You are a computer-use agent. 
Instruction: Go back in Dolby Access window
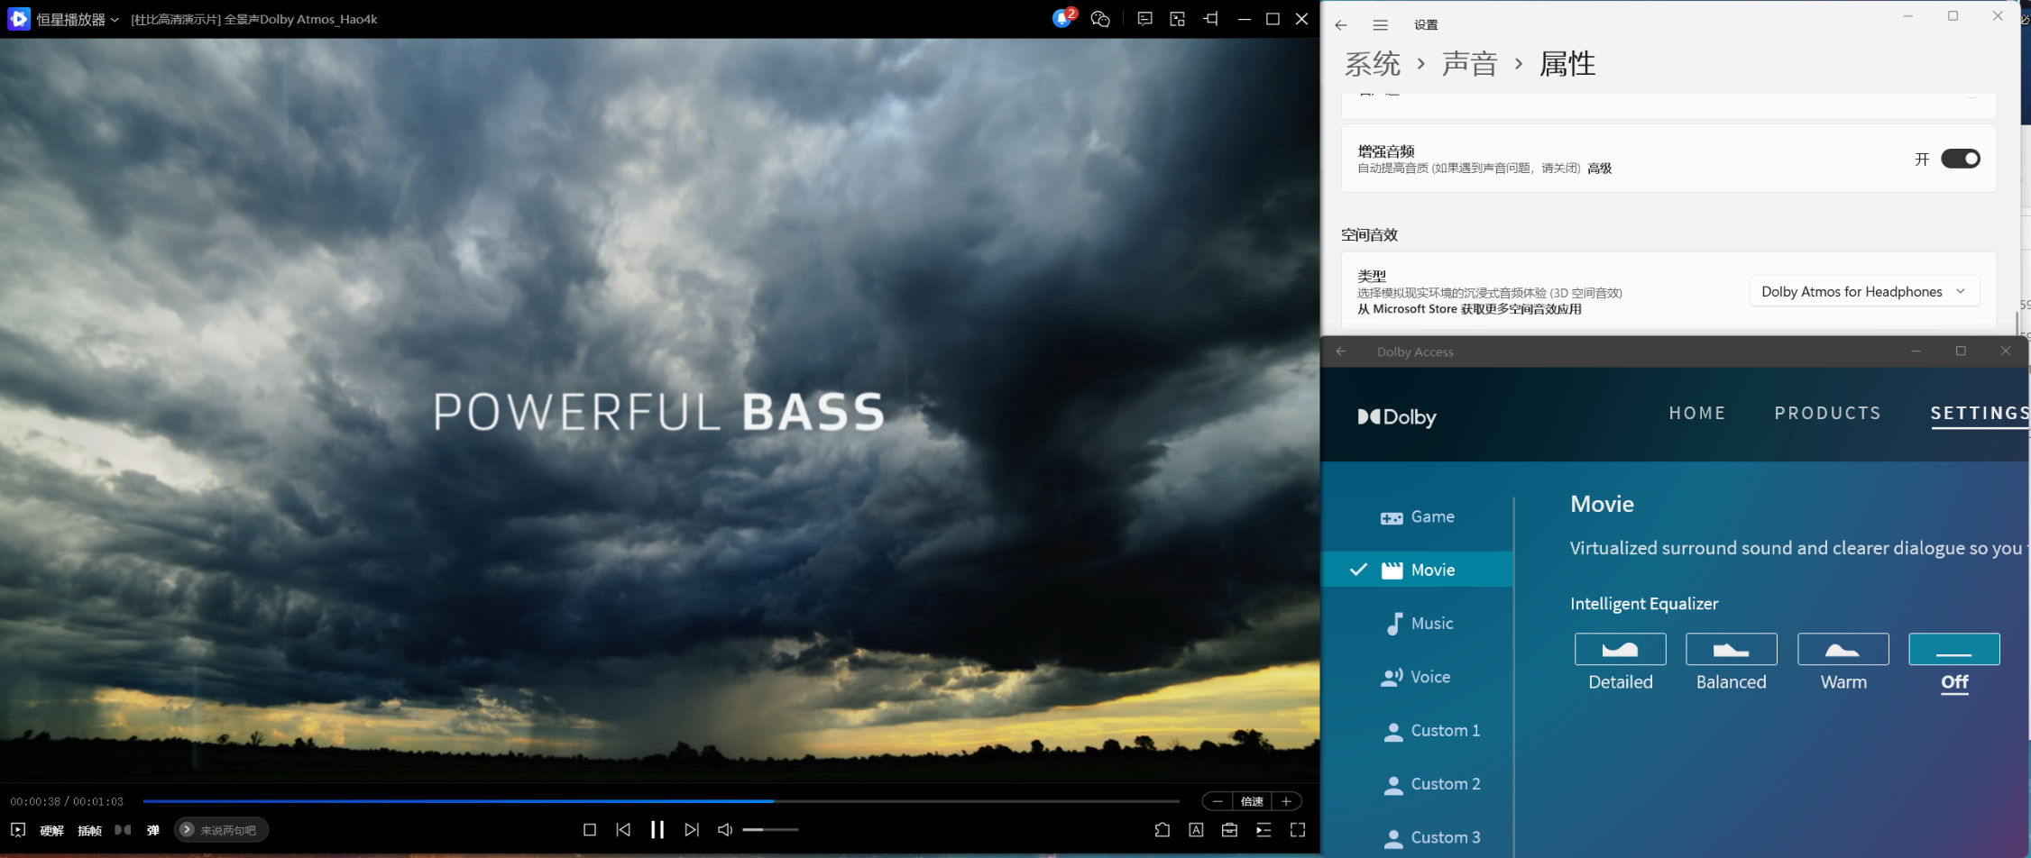[x=1341, y=351]
